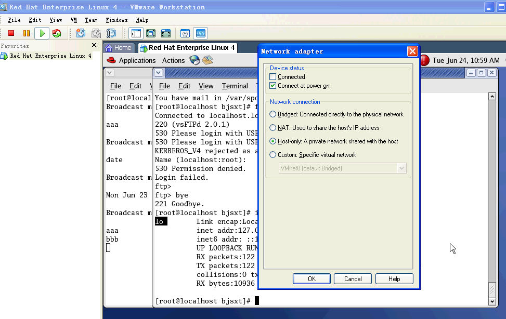Image resolution: width=506 pixels, height=319 pixels.
Task: Click the green Power On play icon
Action: [x=42, y=33]
